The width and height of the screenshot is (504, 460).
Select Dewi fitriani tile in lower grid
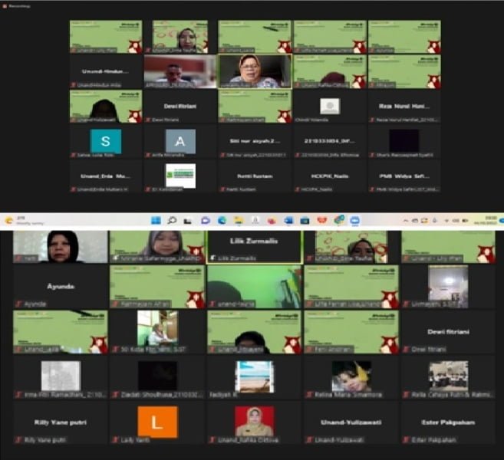(x=450, y=331)
